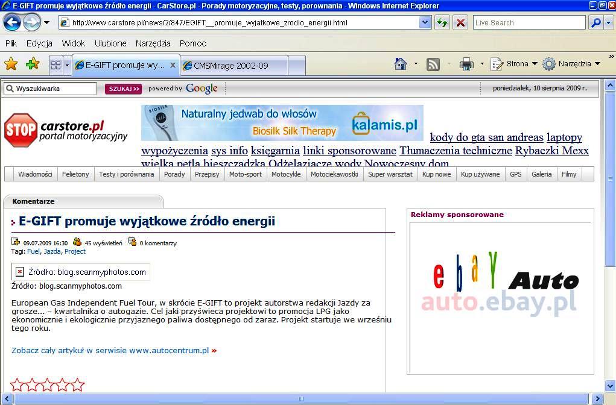
Task: Open Quick Tabs thumbnail view
Action: [56, 65]
